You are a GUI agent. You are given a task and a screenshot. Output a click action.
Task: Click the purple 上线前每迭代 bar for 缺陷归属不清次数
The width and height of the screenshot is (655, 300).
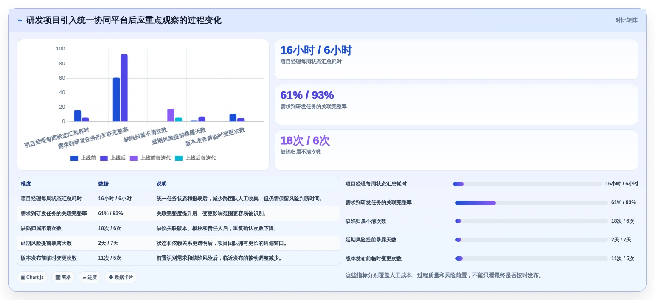(x=171, y=115)
